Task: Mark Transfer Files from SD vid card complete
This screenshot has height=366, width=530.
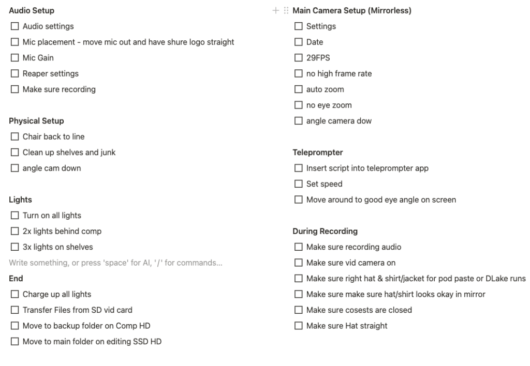Action: (15, 310)
